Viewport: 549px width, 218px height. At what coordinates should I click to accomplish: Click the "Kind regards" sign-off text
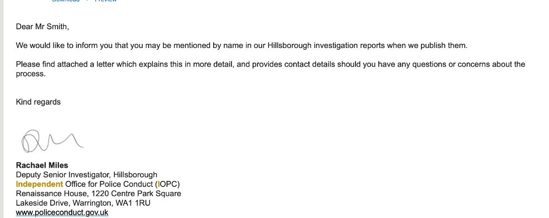tap(38, 102)
